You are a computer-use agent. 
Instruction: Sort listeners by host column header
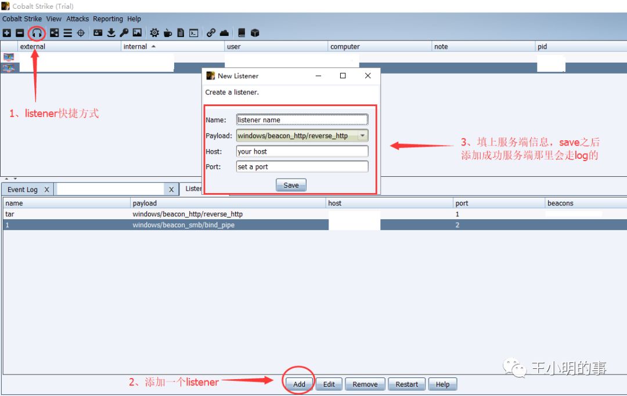[390, 203]
